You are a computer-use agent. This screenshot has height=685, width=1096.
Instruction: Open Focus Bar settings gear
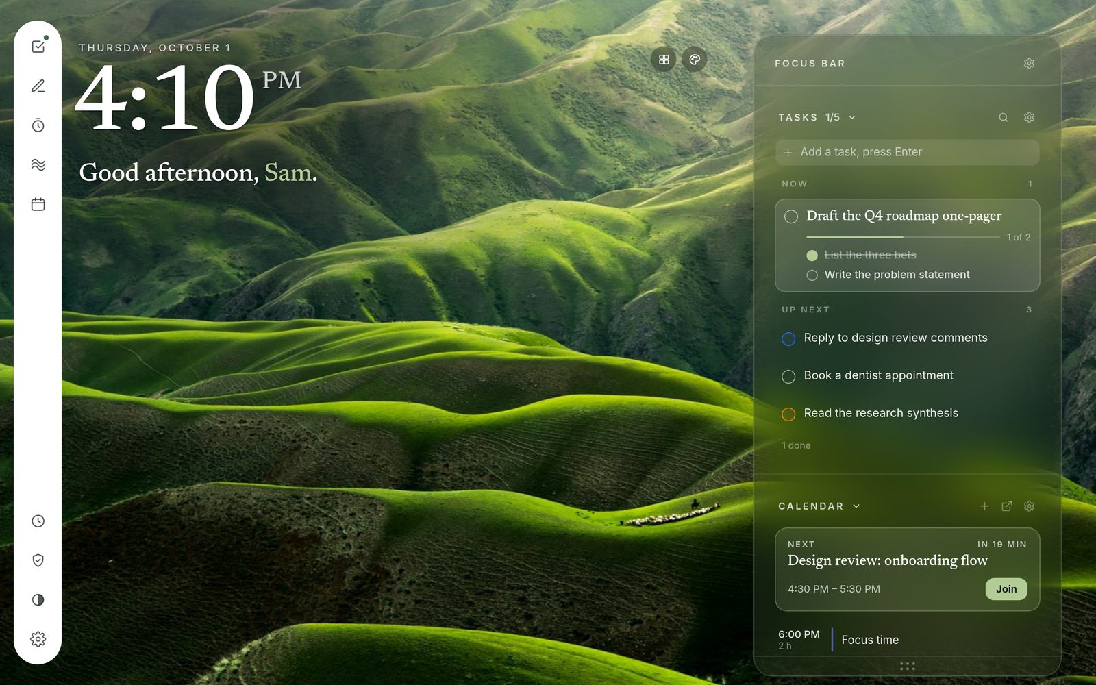(x=1029, y=64)
